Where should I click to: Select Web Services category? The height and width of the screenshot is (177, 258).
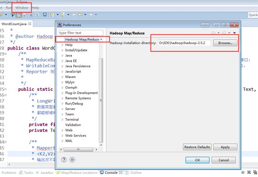click(x=76, y=135)
